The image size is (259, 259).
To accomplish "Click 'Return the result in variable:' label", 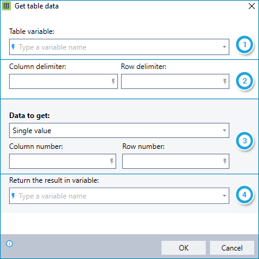I will (x=54, y=180).
